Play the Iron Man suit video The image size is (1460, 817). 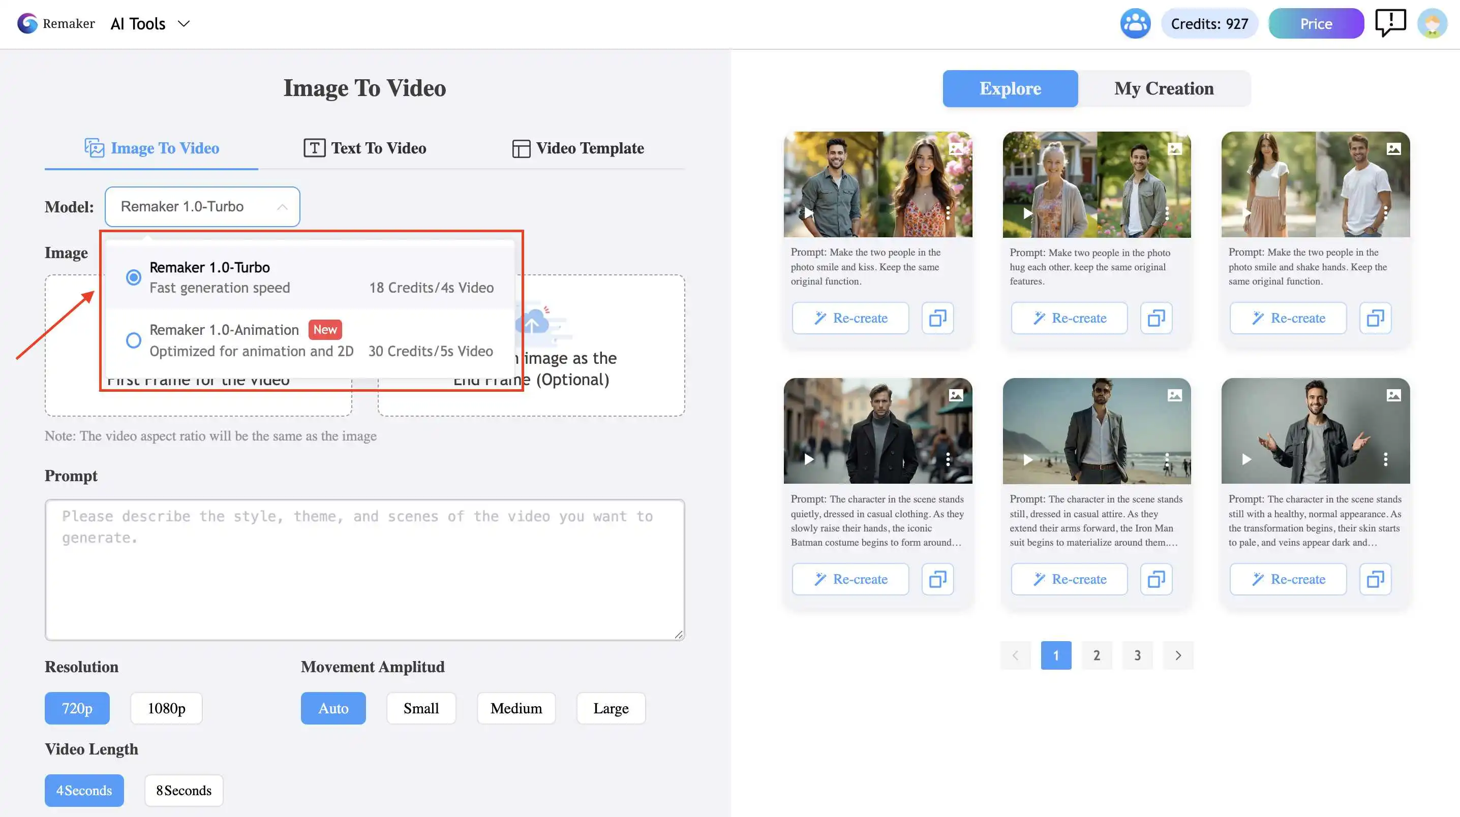[x=1027, y=459]
